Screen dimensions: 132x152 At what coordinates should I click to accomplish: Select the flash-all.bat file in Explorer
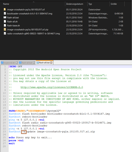13,18
